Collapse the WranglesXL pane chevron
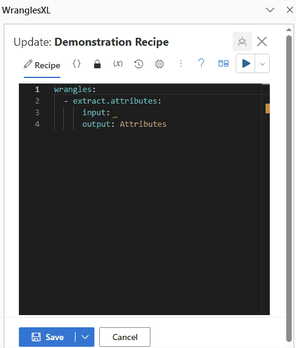Image resolution: width=296 pixels, height=348 pixels. [270, 10]
